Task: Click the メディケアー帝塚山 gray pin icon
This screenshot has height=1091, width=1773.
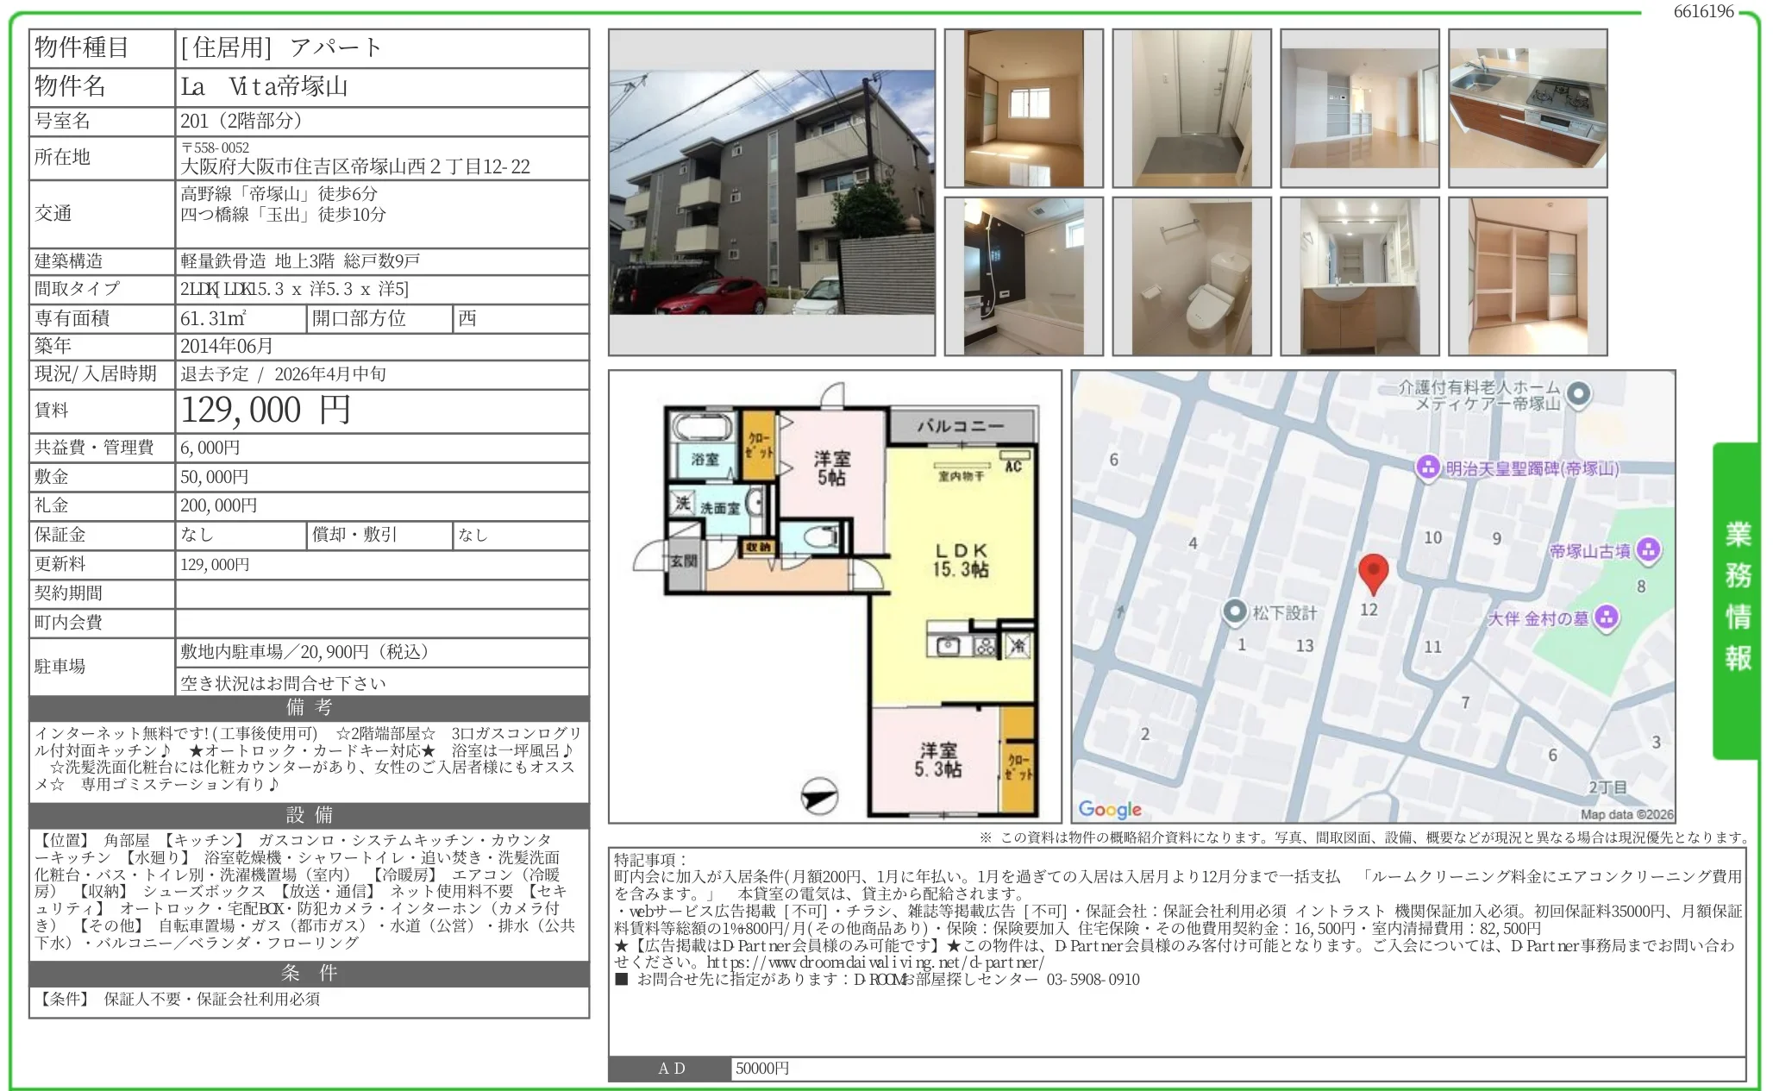Action: (1579, 394)
